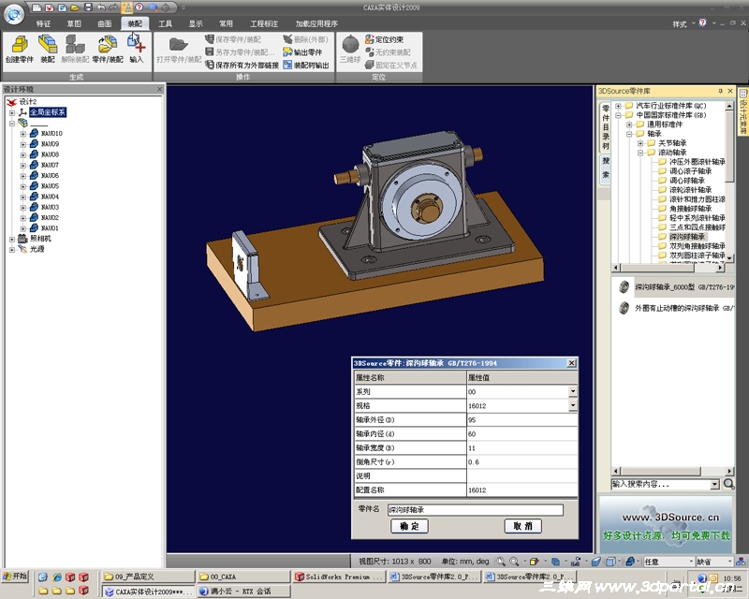Image resolution: width=749 pixels, height=599 pixels.
Task: Click the 确定 button in bearing dialog
Action: pos(409,526)
